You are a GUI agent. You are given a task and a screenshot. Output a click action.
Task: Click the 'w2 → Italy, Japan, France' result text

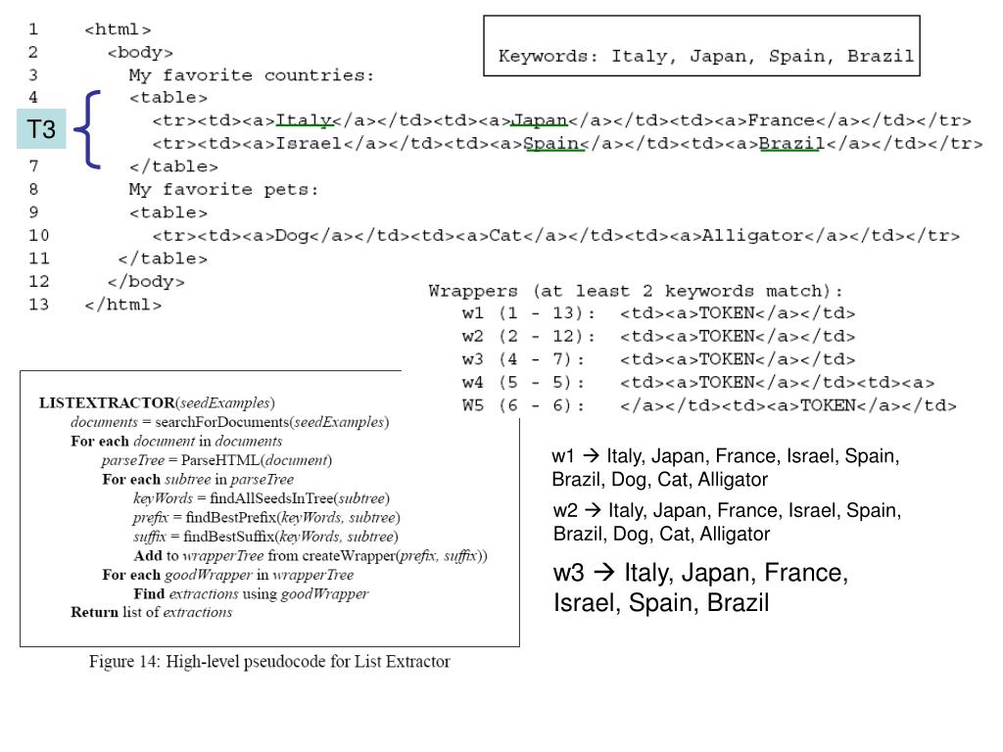coord(727,522)
